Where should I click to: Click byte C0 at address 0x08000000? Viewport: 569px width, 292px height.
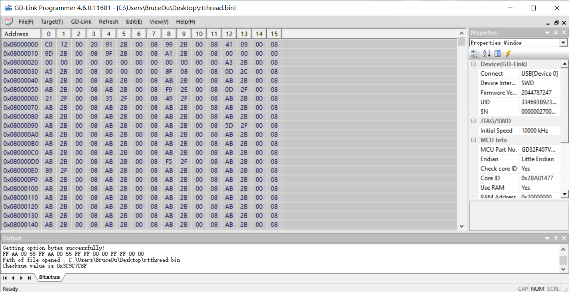pyautogui.click(x=48, y=44)
